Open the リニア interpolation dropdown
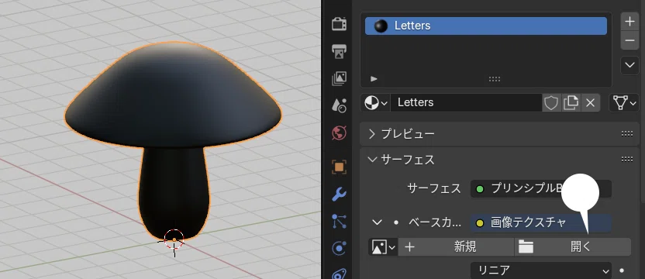 pos(540,270)
